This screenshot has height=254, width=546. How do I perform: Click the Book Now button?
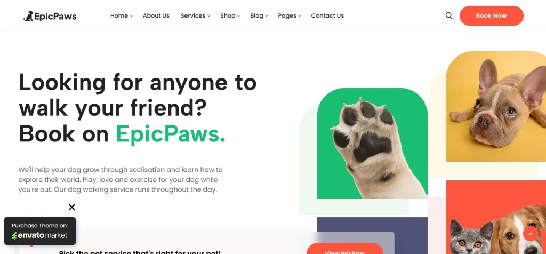pos(491,15)
